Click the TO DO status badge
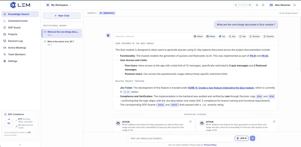Screen dimensions: 301x147 [127, 92]
